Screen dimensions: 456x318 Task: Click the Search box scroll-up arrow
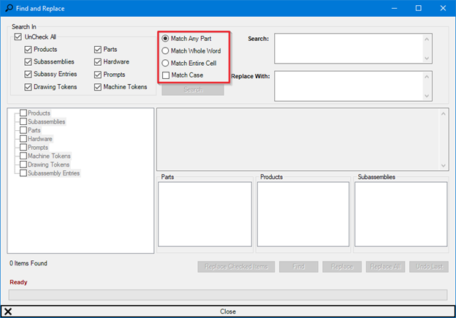click(427, 39)
